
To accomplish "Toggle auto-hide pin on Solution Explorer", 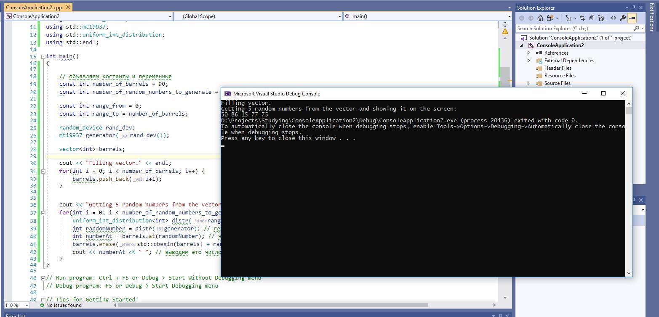I will pos(634,8).
